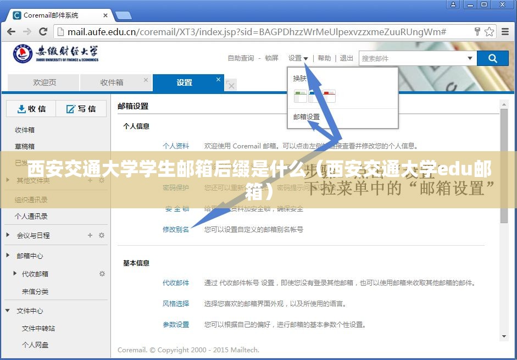
Task: Open 个人网盘 in the sidebar
Action: 35,345
